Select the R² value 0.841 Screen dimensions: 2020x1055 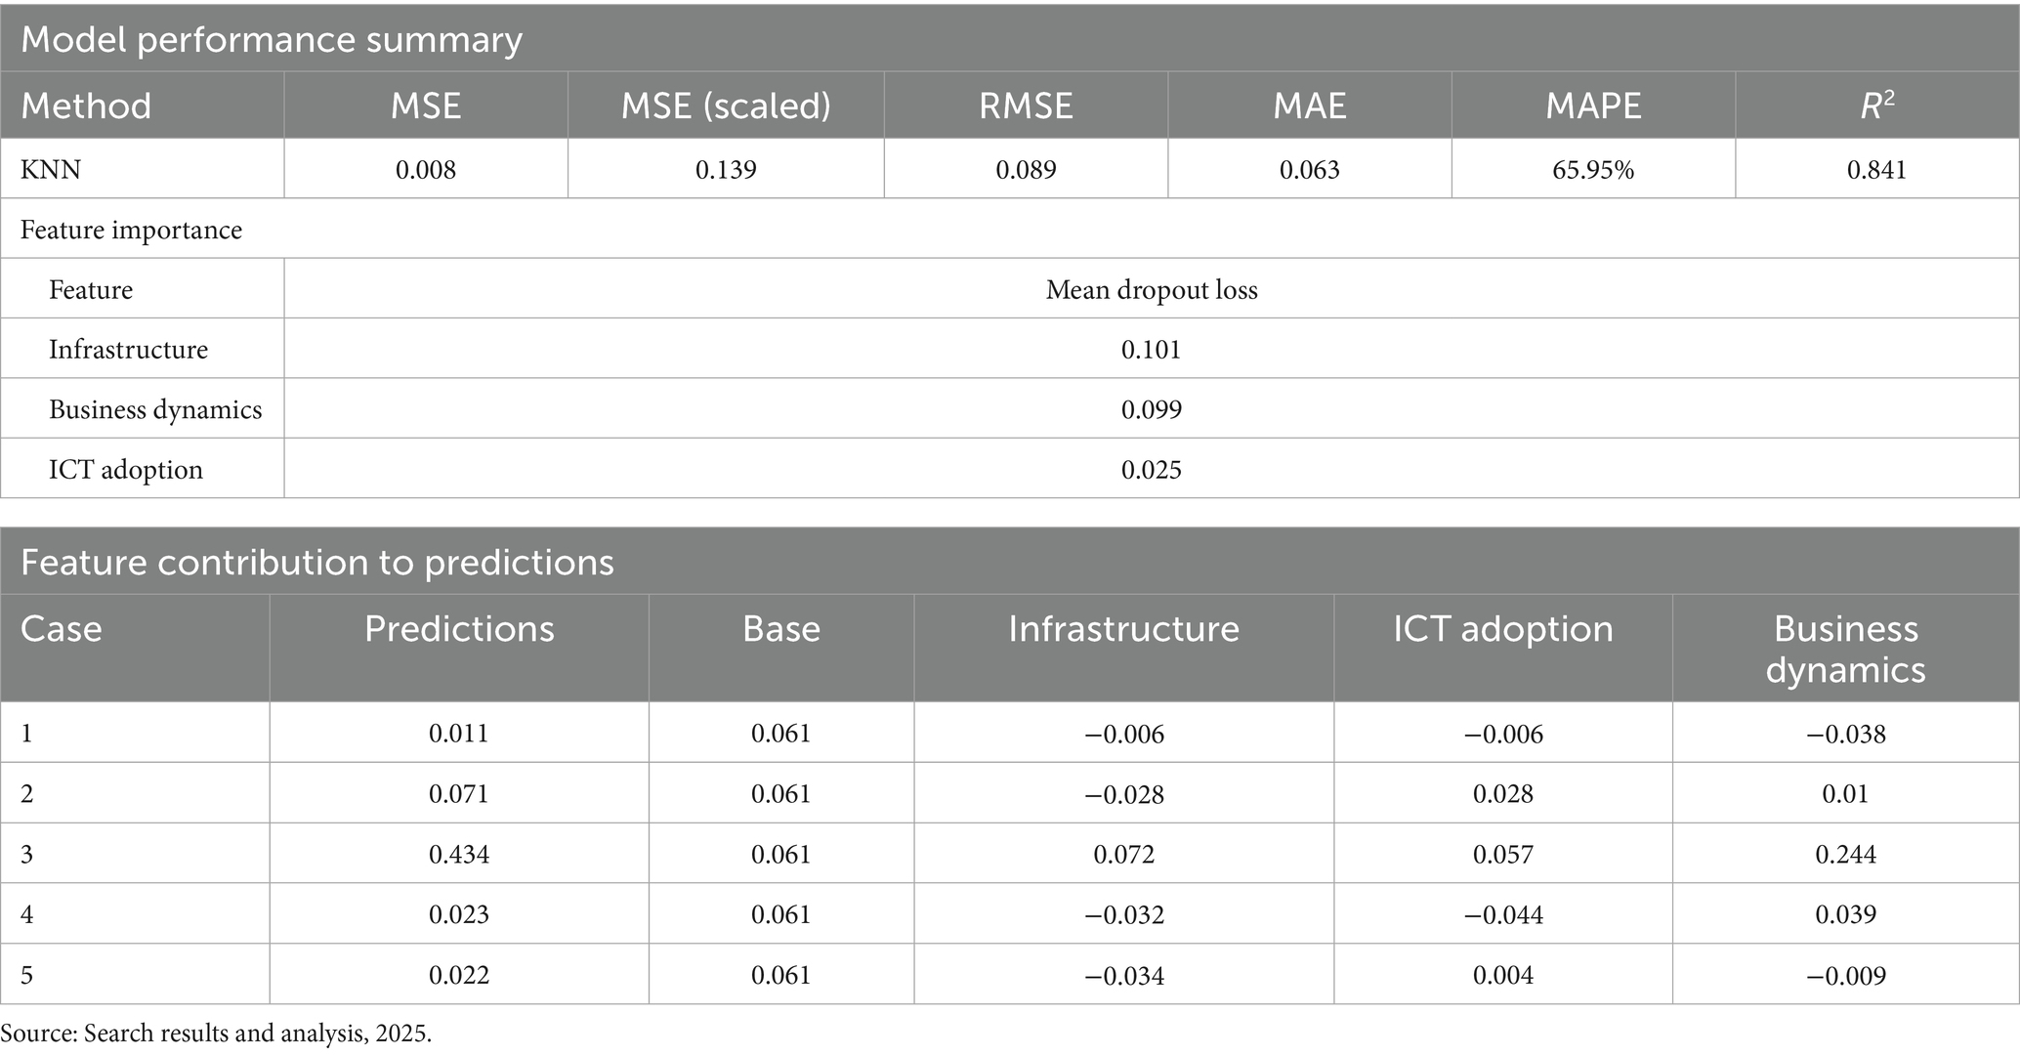click(x=1876, y=169)
